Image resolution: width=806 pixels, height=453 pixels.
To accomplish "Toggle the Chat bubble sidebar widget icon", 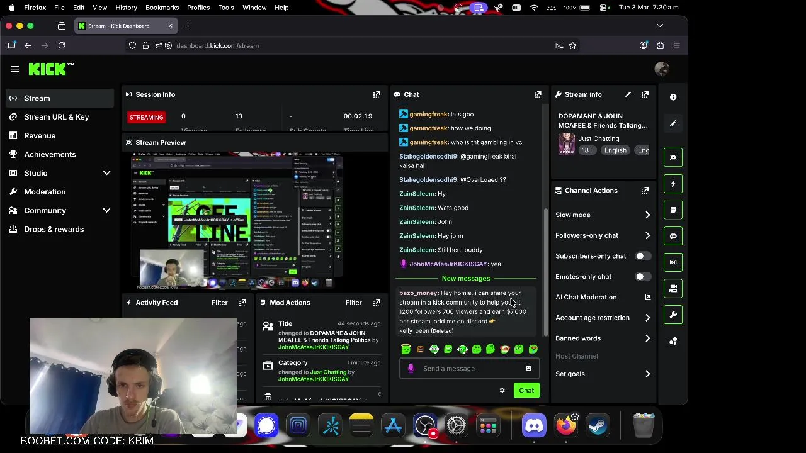I will click(x=673, y=236).
